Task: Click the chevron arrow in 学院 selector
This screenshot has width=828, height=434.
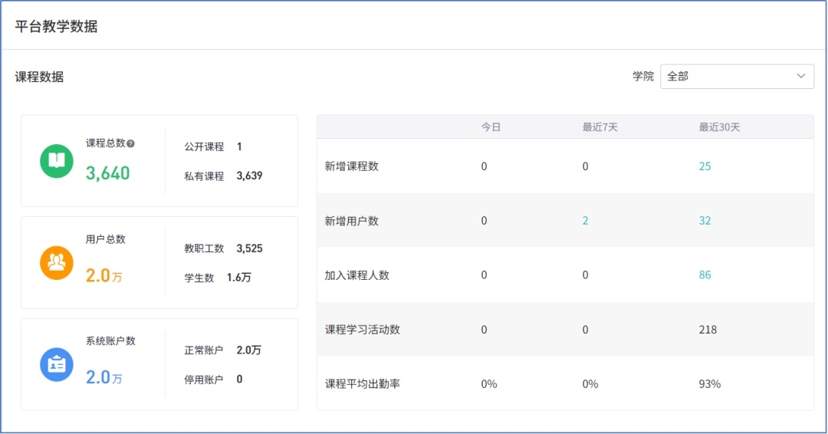Action: pos(800,76)
